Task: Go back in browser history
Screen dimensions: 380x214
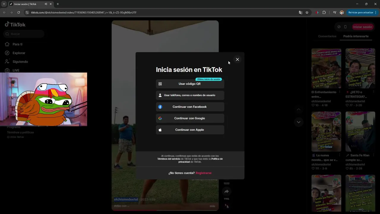Action: (x=4, y=12)
